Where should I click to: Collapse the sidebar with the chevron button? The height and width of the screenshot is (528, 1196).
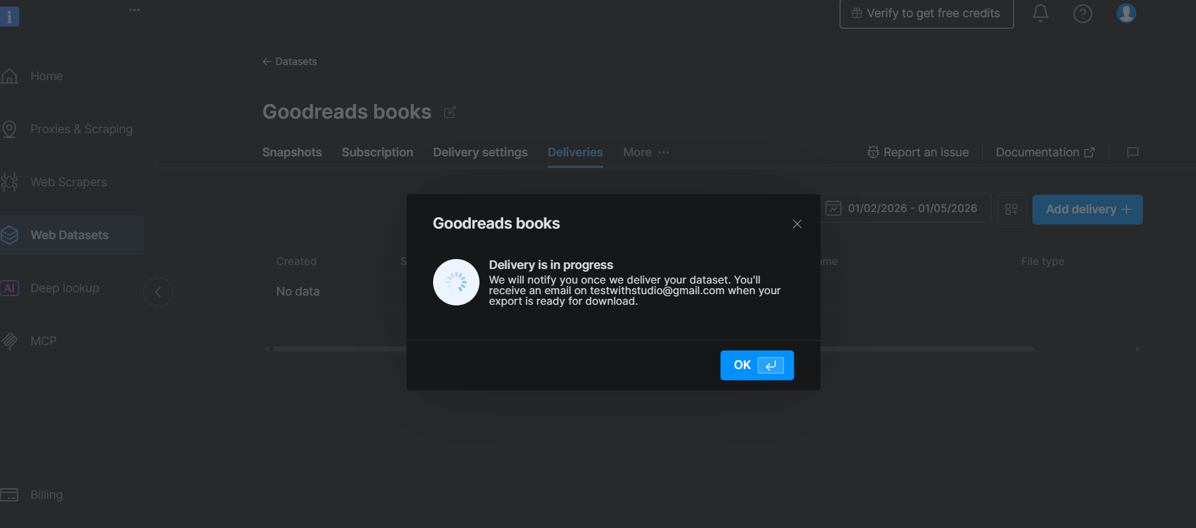[x=158, y=292]
